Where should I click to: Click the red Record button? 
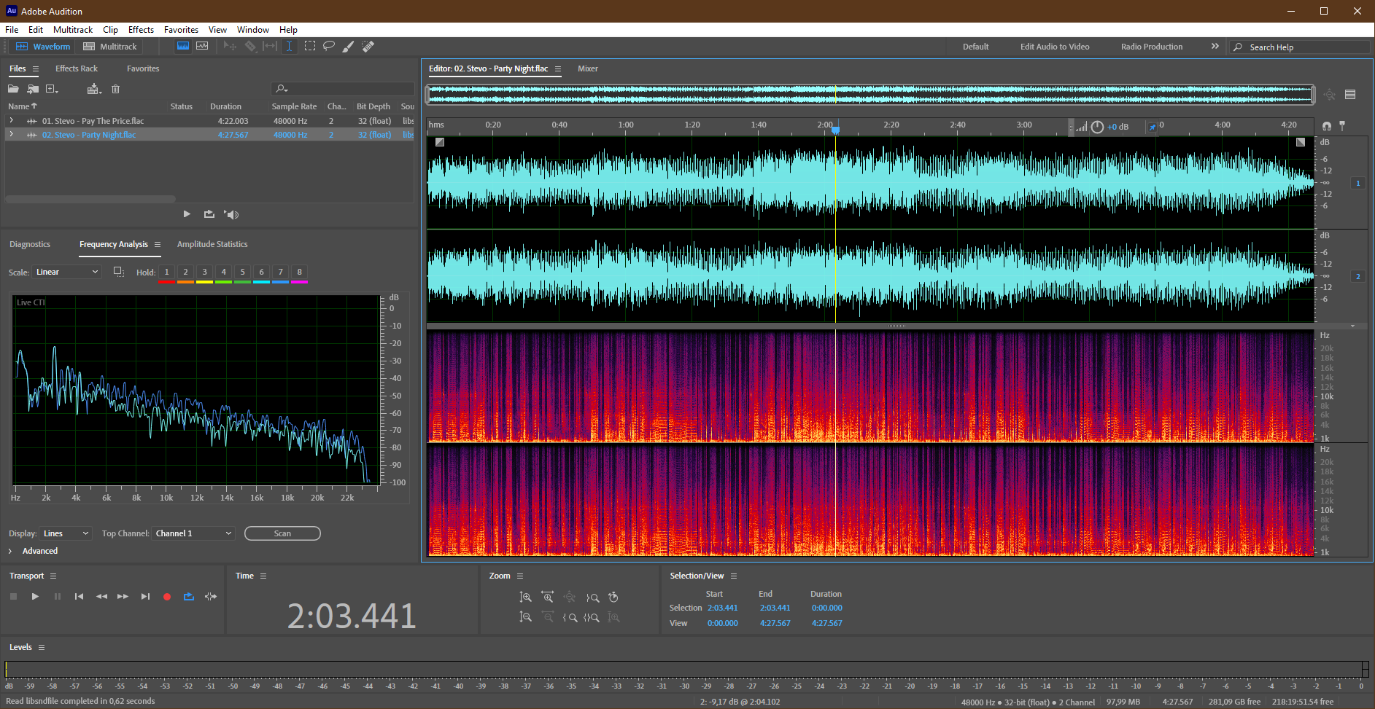pyautogui.click(x=167, y=596)
